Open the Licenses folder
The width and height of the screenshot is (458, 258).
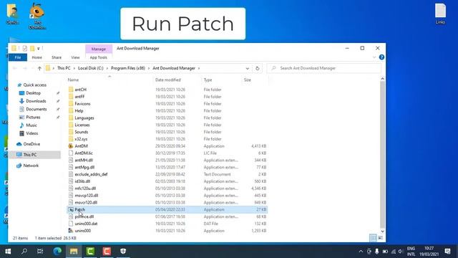point(82,125)
